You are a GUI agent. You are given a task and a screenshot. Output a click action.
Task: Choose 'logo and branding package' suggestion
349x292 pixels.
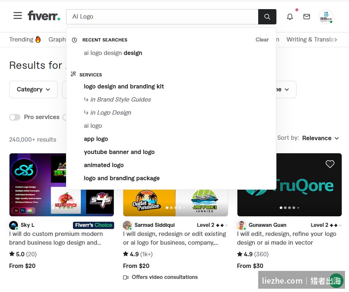122,178
